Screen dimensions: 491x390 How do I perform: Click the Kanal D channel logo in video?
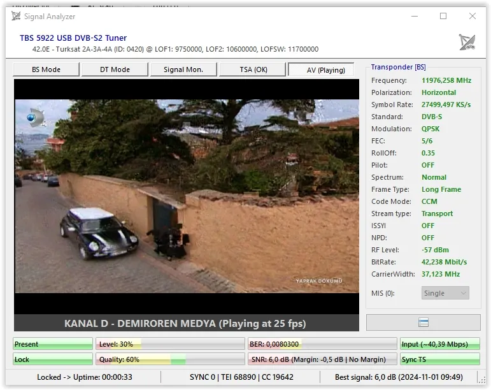36,117
